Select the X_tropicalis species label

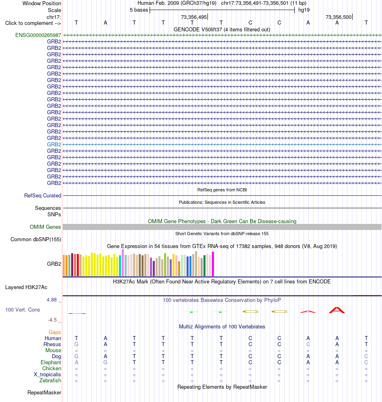tap(47, 374)
